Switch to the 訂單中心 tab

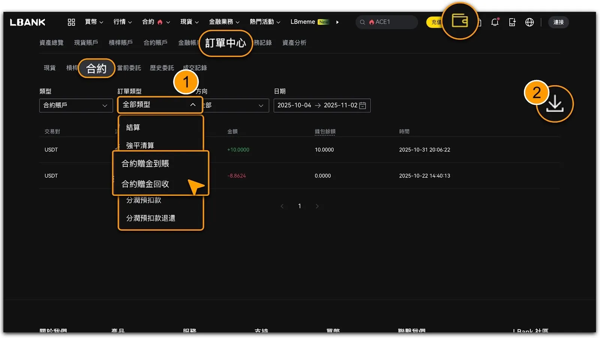pos(225,43)
